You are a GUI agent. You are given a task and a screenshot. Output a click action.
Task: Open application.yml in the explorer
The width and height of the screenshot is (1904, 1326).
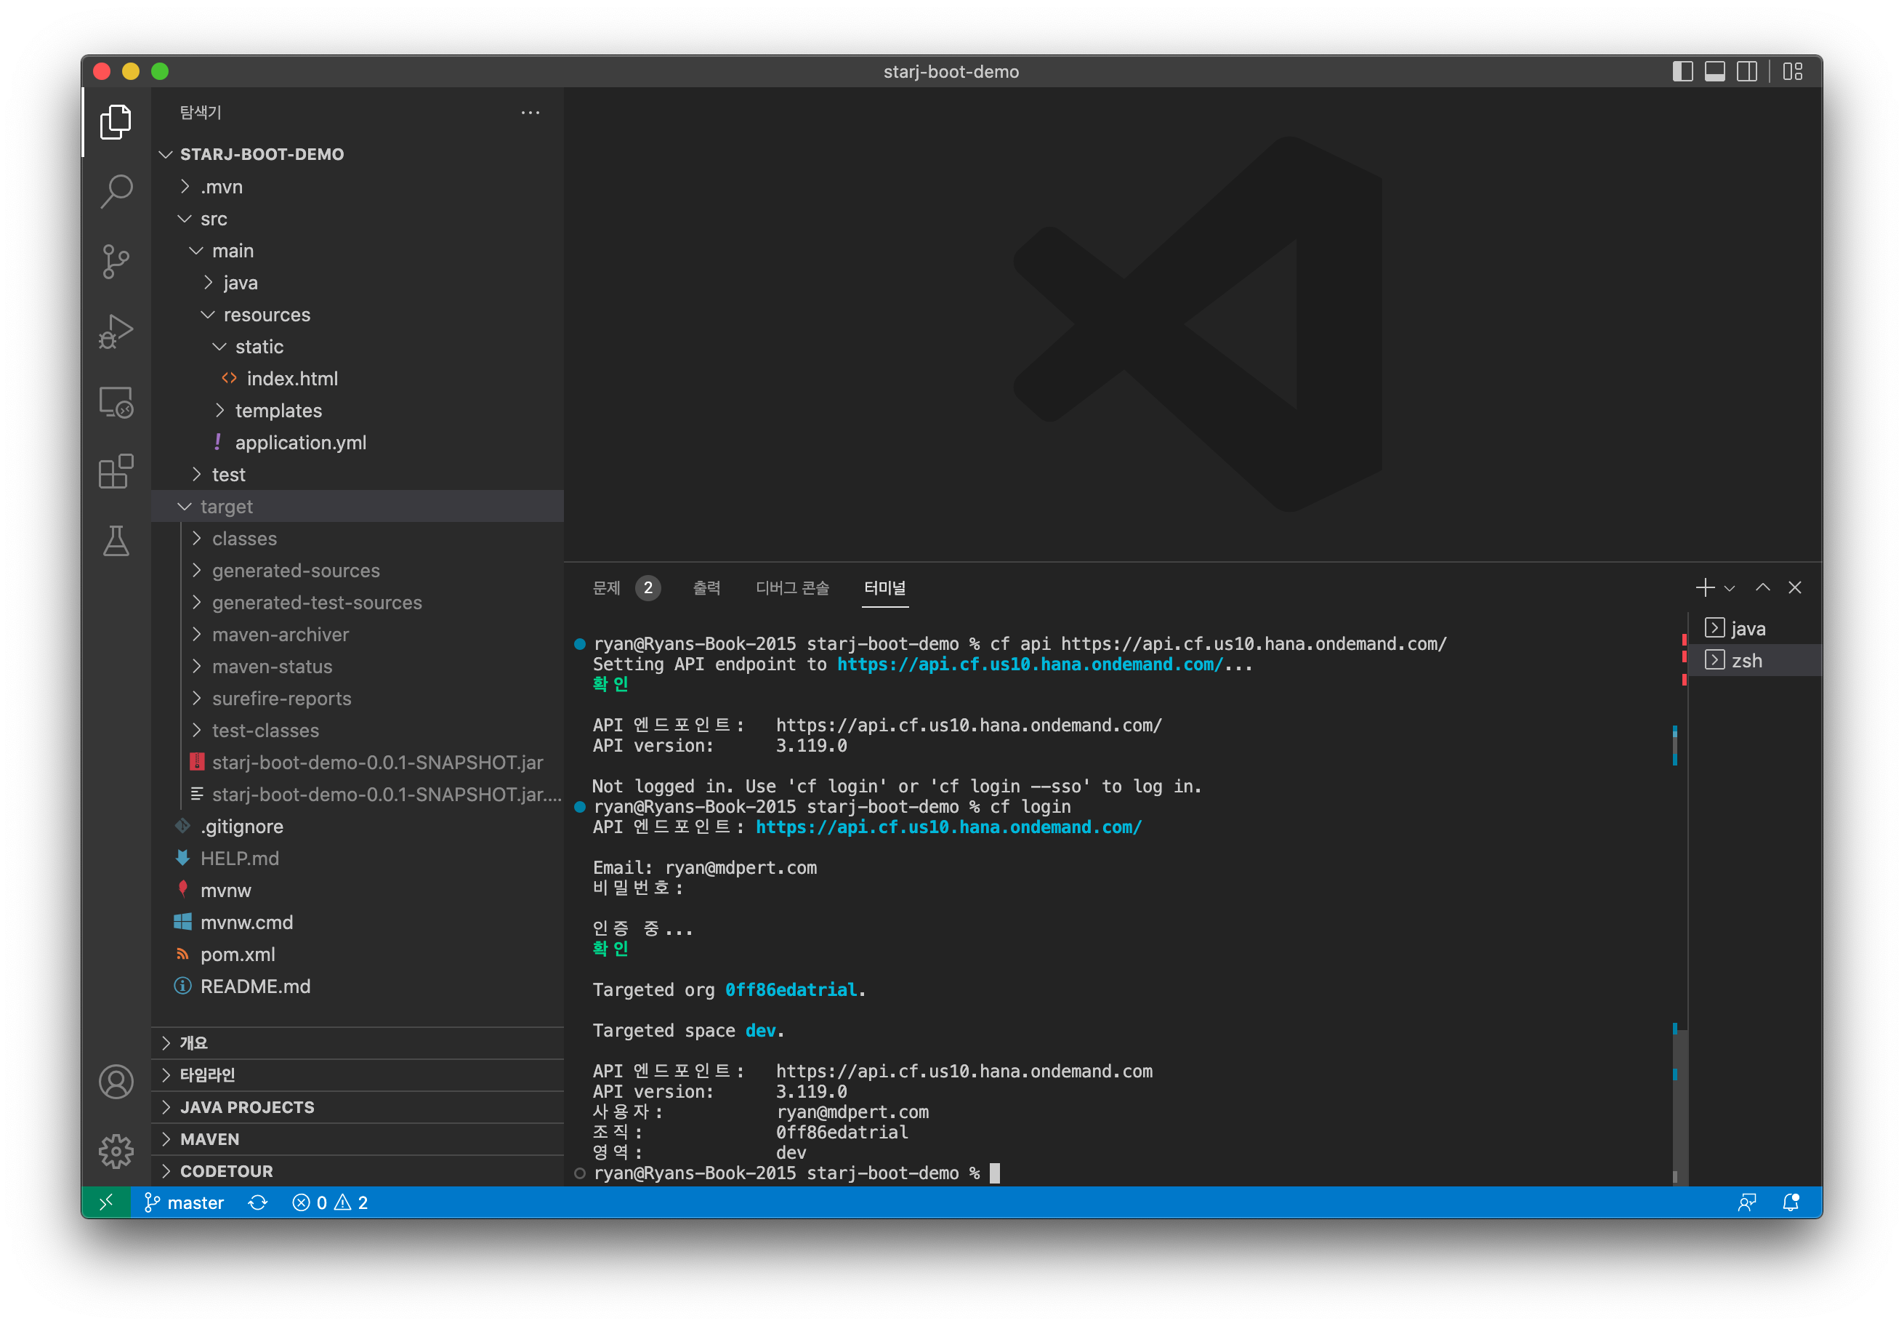point(300,442)
